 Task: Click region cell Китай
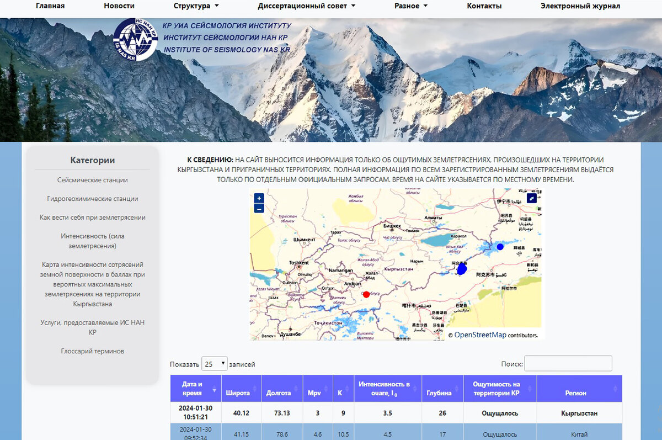(579, 434)
